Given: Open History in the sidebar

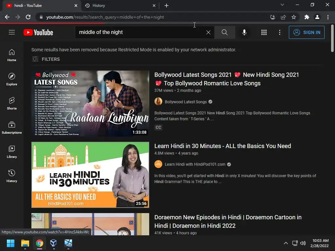Looking at the screenshot, I should [x=12, y=176].
